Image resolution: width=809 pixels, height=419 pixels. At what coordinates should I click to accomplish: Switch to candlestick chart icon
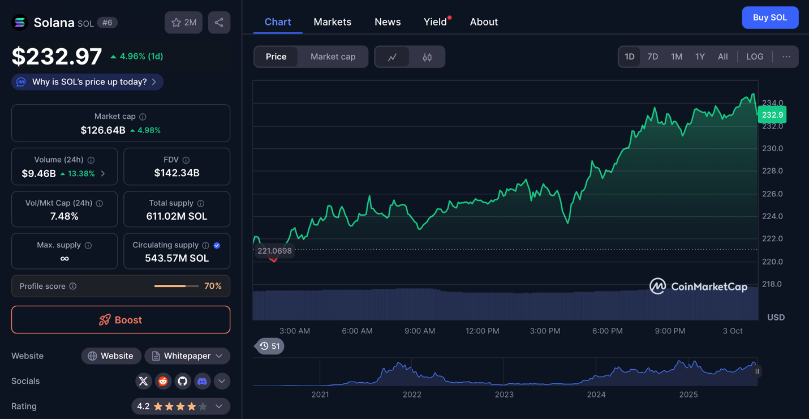tap(427, 57)
